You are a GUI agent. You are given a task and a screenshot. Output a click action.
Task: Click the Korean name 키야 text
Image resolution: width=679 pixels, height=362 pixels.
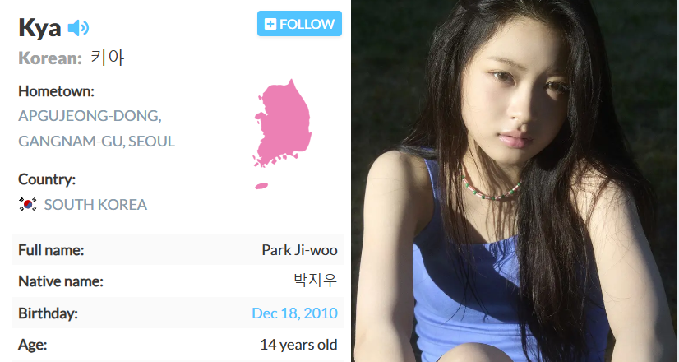108,58
